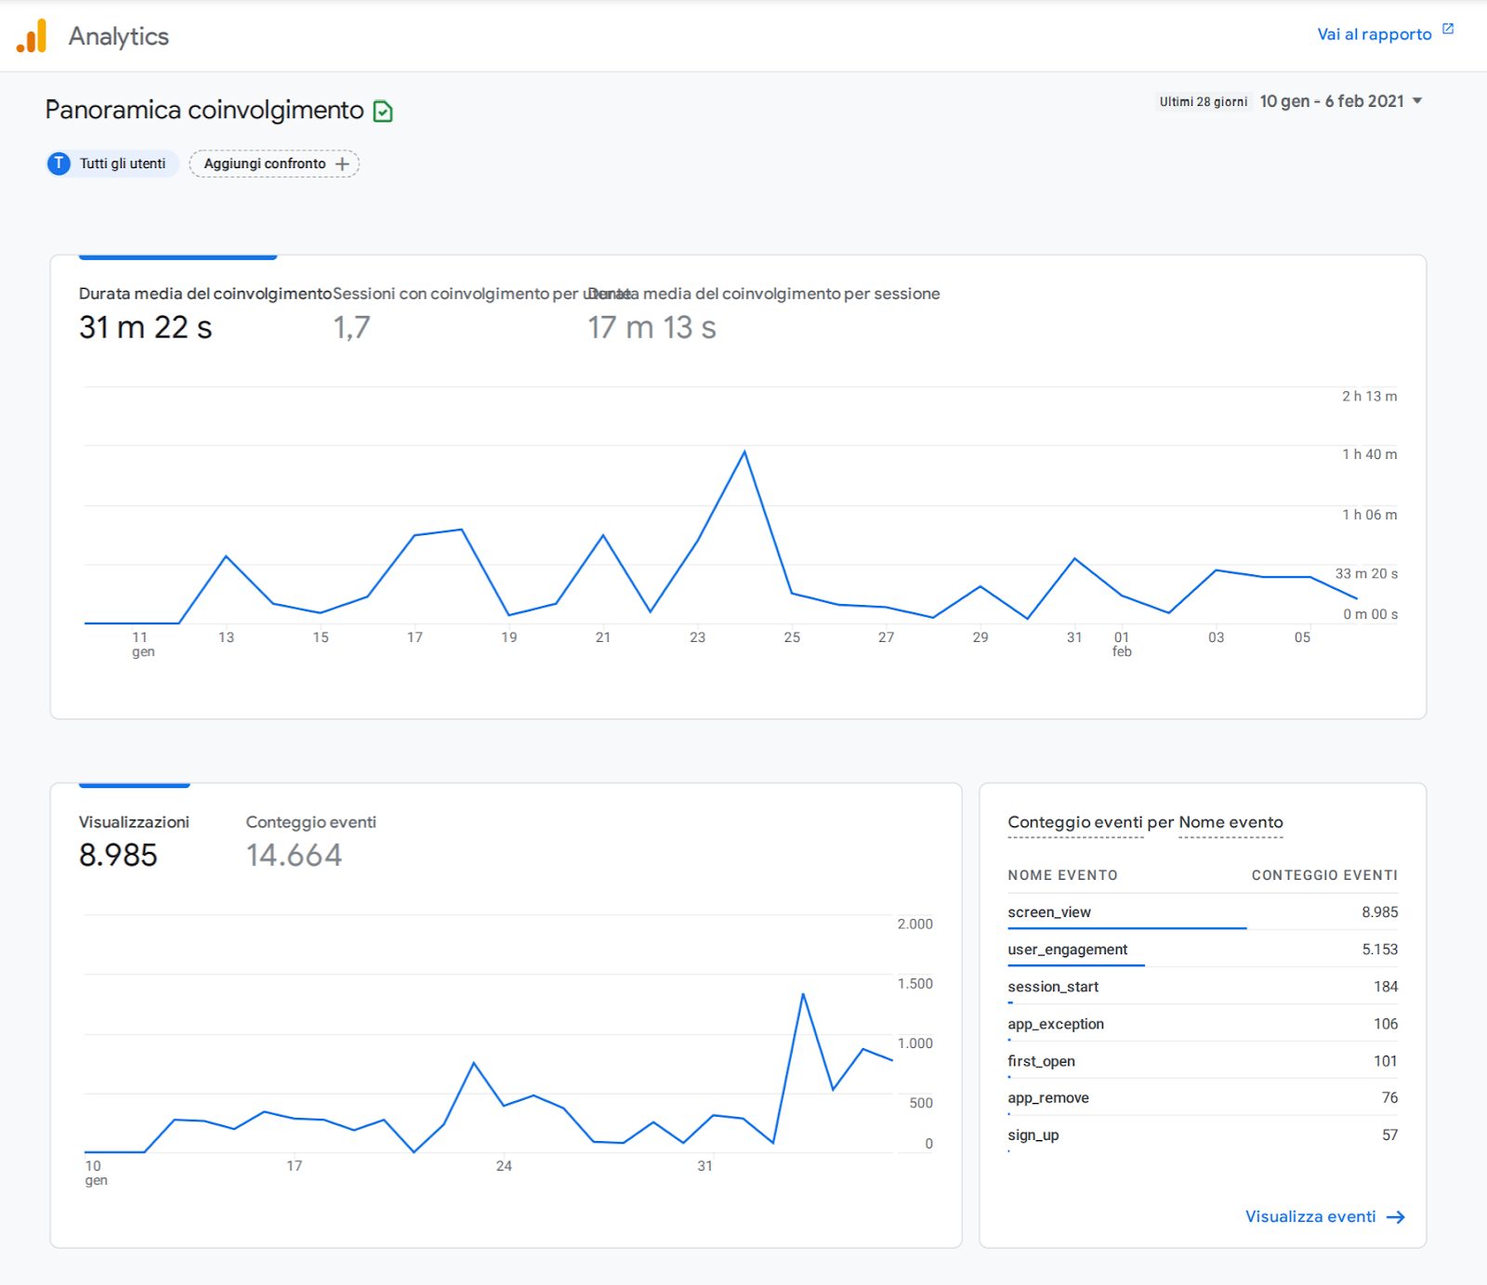
Task: Open the date range dropdown arrow
Action: click(1417, 101)
